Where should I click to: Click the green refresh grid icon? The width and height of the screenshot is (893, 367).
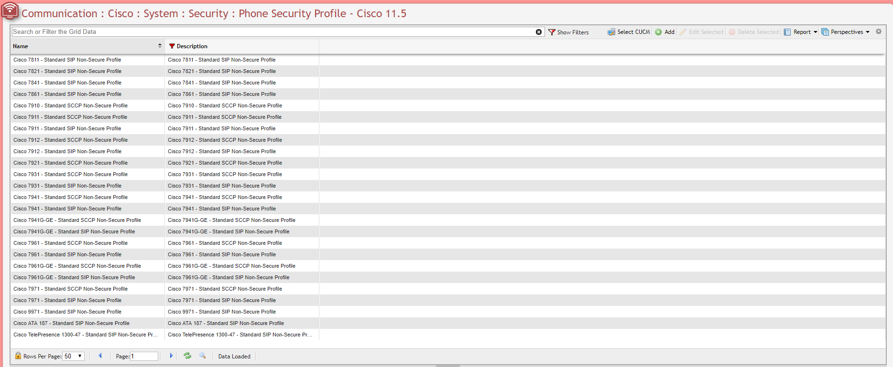(187, 356)
